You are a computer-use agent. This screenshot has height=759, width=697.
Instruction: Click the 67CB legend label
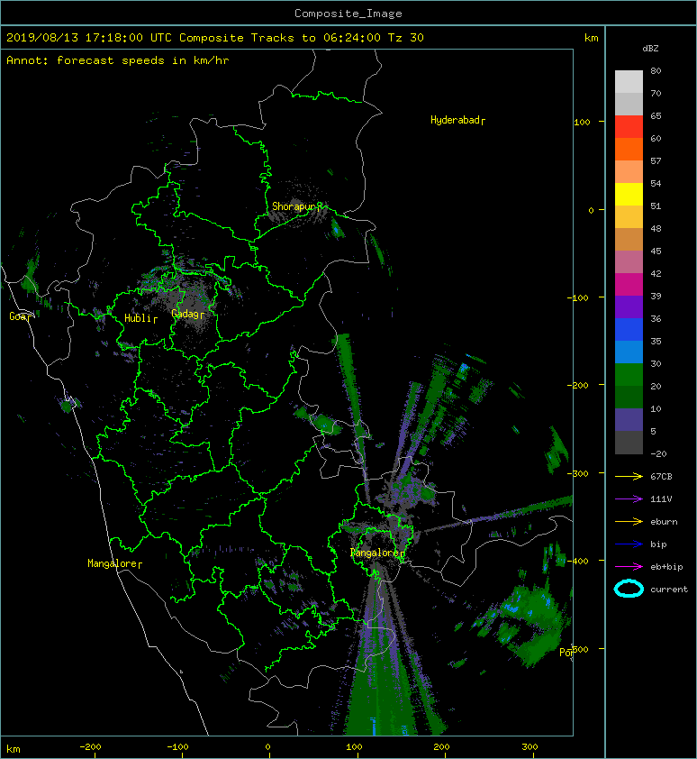pos(661,476)
